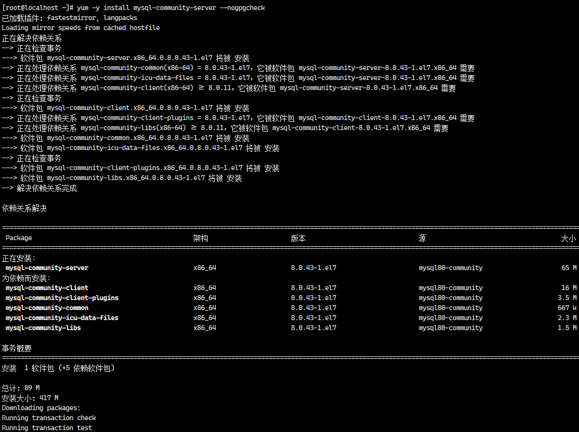
Task: Click the '事务概要' heading
Action: [x=17, y=348]
